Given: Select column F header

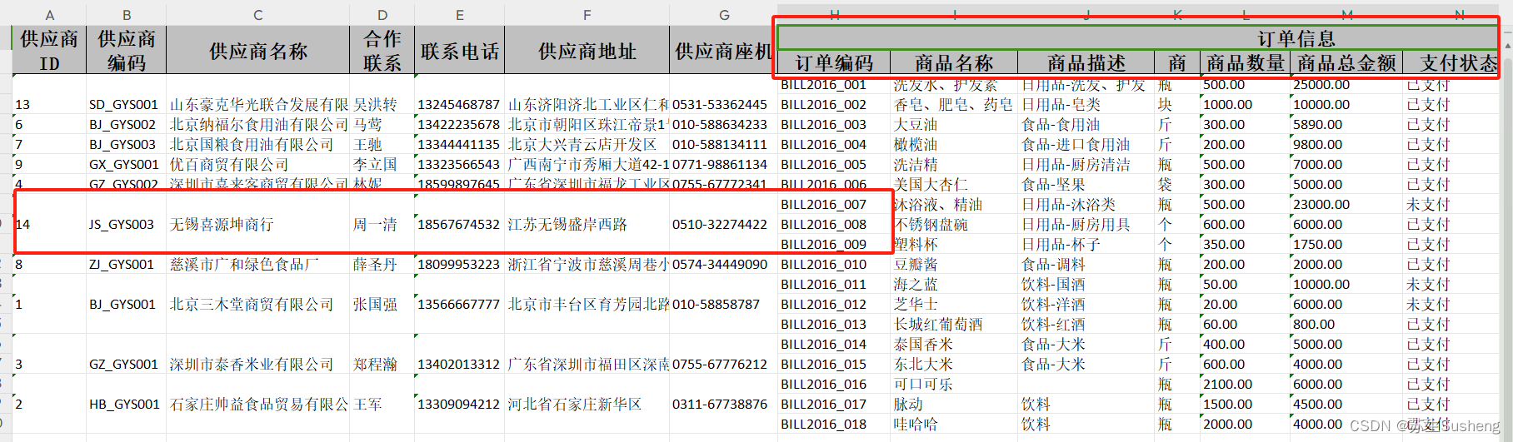Looking at the screenshot, I should pos(587,15).
